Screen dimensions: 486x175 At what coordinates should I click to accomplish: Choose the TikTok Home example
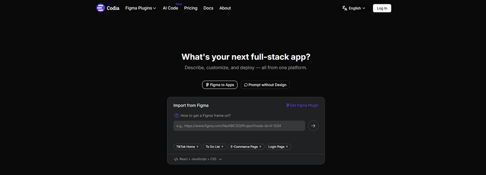(187, 147)
